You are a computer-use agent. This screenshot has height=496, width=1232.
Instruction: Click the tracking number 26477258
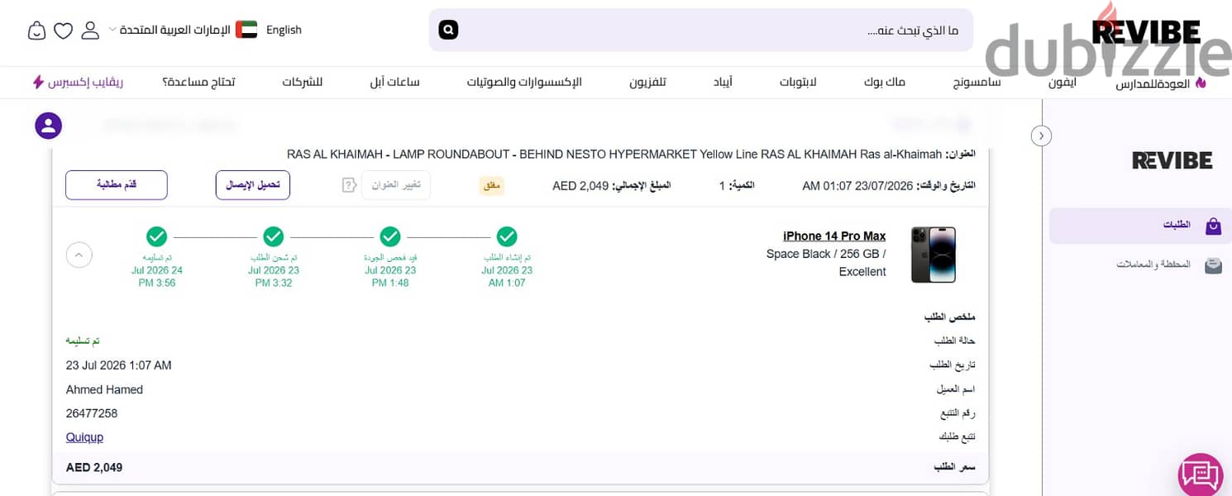click(92, 413)
